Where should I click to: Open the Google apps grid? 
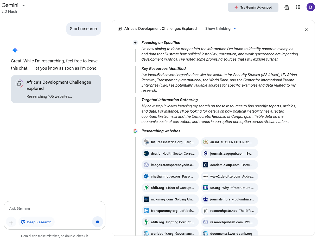[298, 7]
